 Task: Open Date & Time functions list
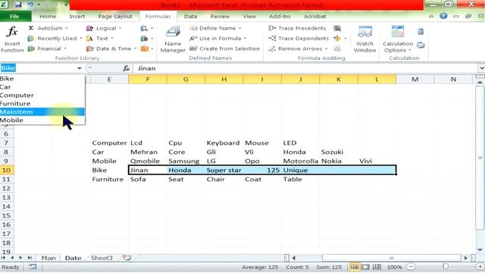pos(111,49)
